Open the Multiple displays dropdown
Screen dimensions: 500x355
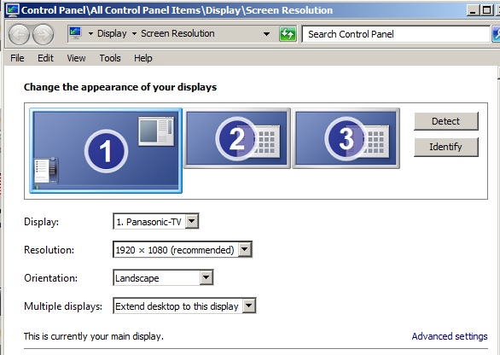point(184,306)
